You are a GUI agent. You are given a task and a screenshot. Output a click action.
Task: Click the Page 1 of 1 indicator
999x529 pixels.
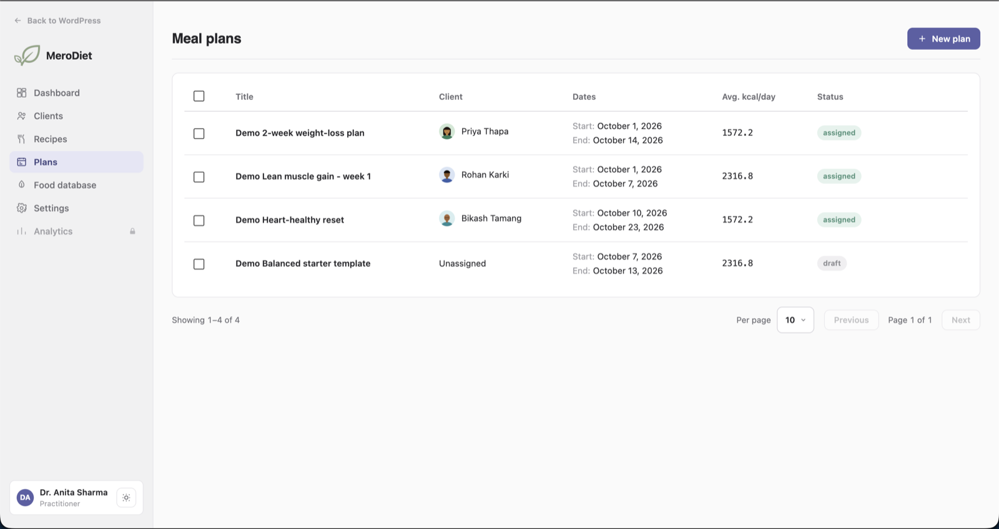click(x=910, y=320)
